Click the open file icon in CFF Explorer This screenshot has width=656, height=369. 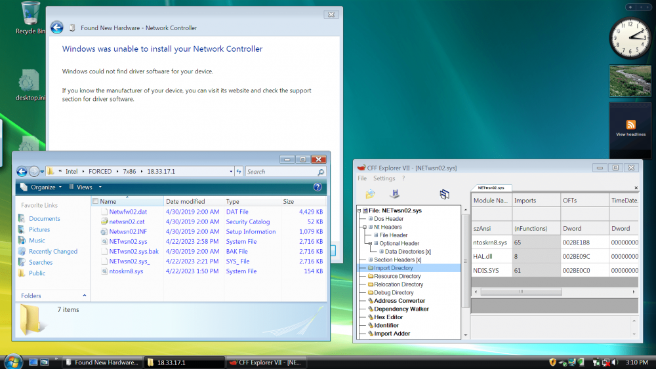[371, 194]
